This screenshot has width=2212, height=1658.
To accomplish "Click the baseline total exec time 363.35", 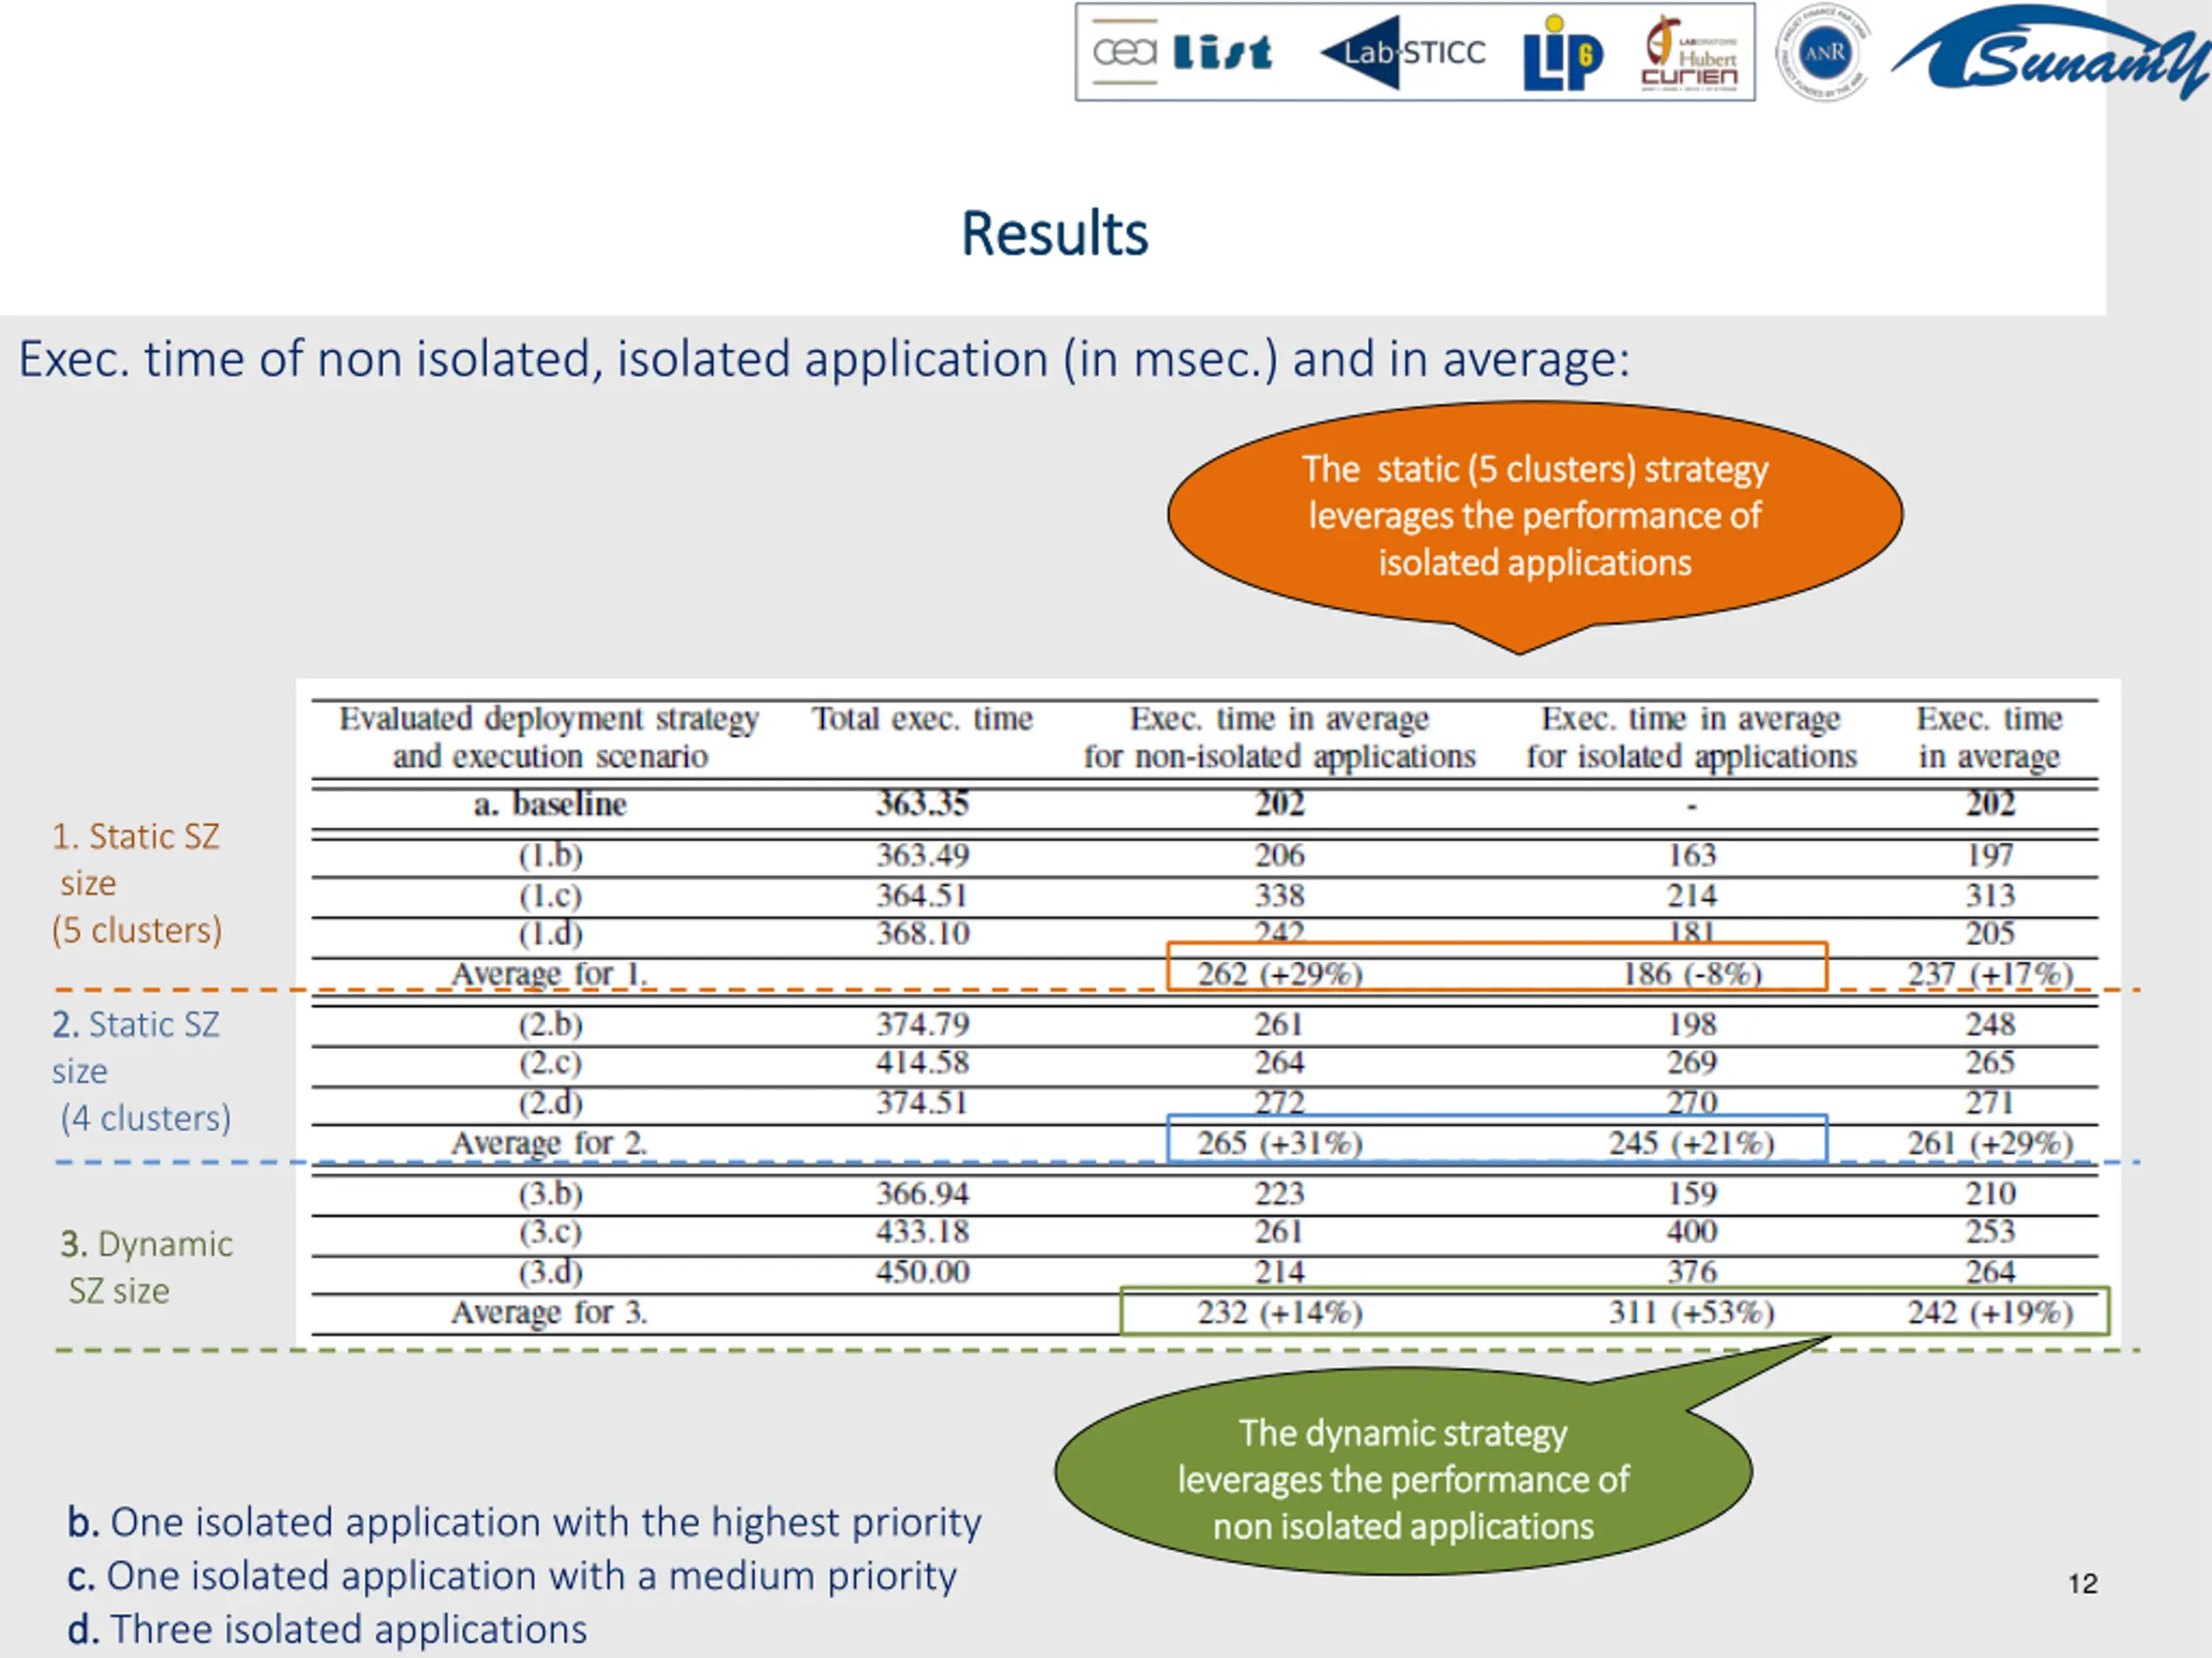I will [x=922, y=804].
